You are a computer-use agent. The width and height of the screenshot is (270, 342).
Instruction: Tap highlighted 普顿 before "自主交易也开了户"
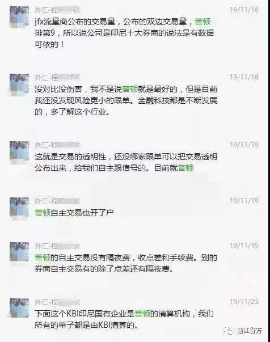coord(43,213)
